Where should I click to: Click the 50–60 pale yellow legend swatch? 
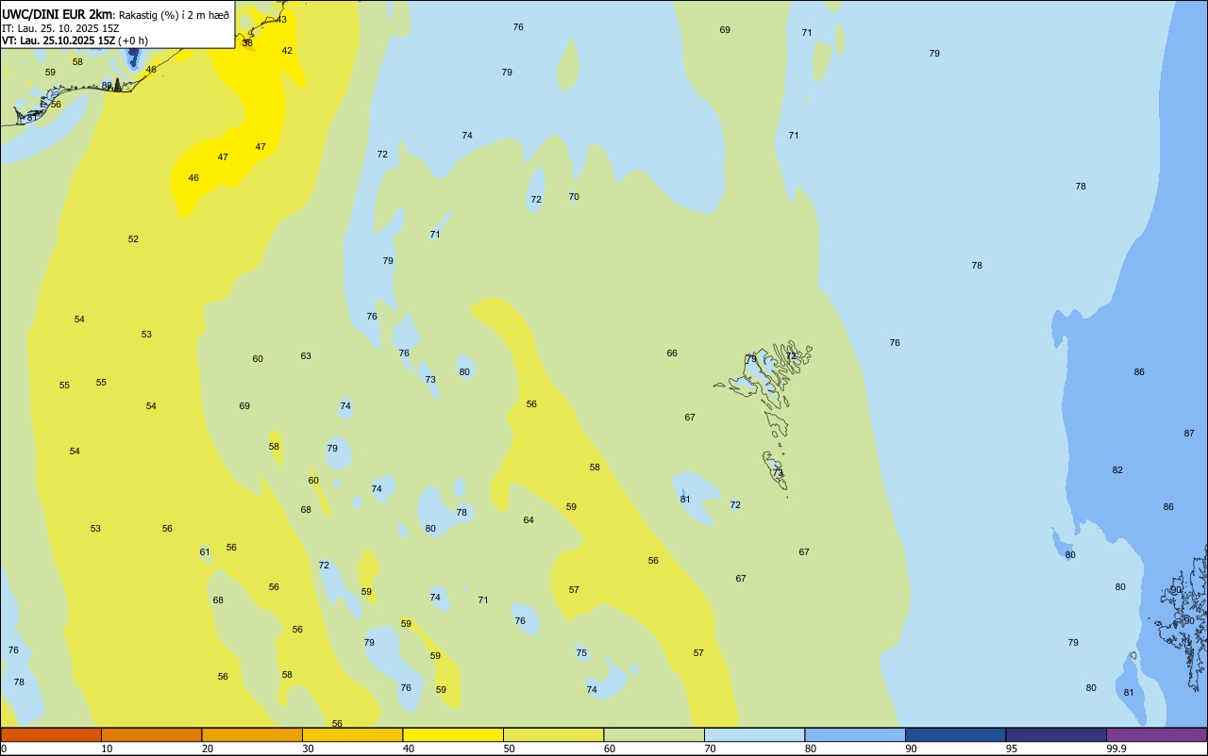pos(553,734)
